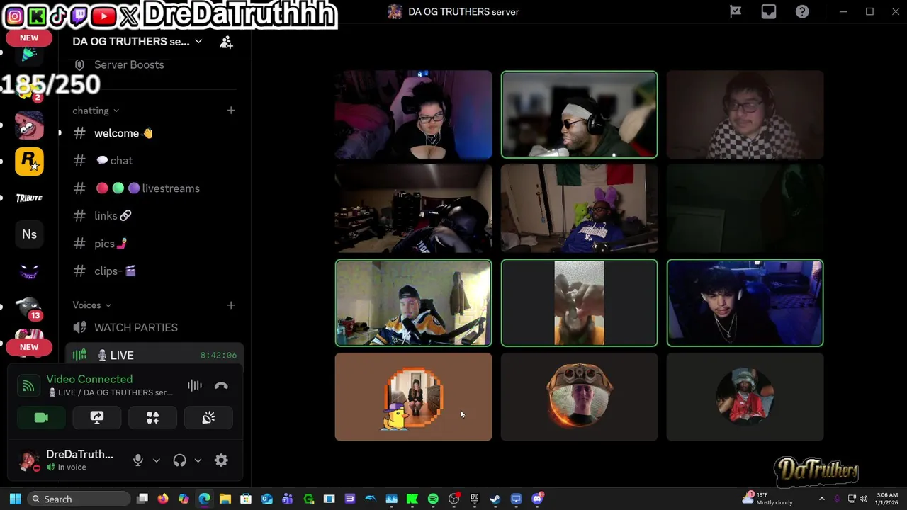Open the soundboard megaphone icon
This screenshot has width=907, height=510.
208,418
